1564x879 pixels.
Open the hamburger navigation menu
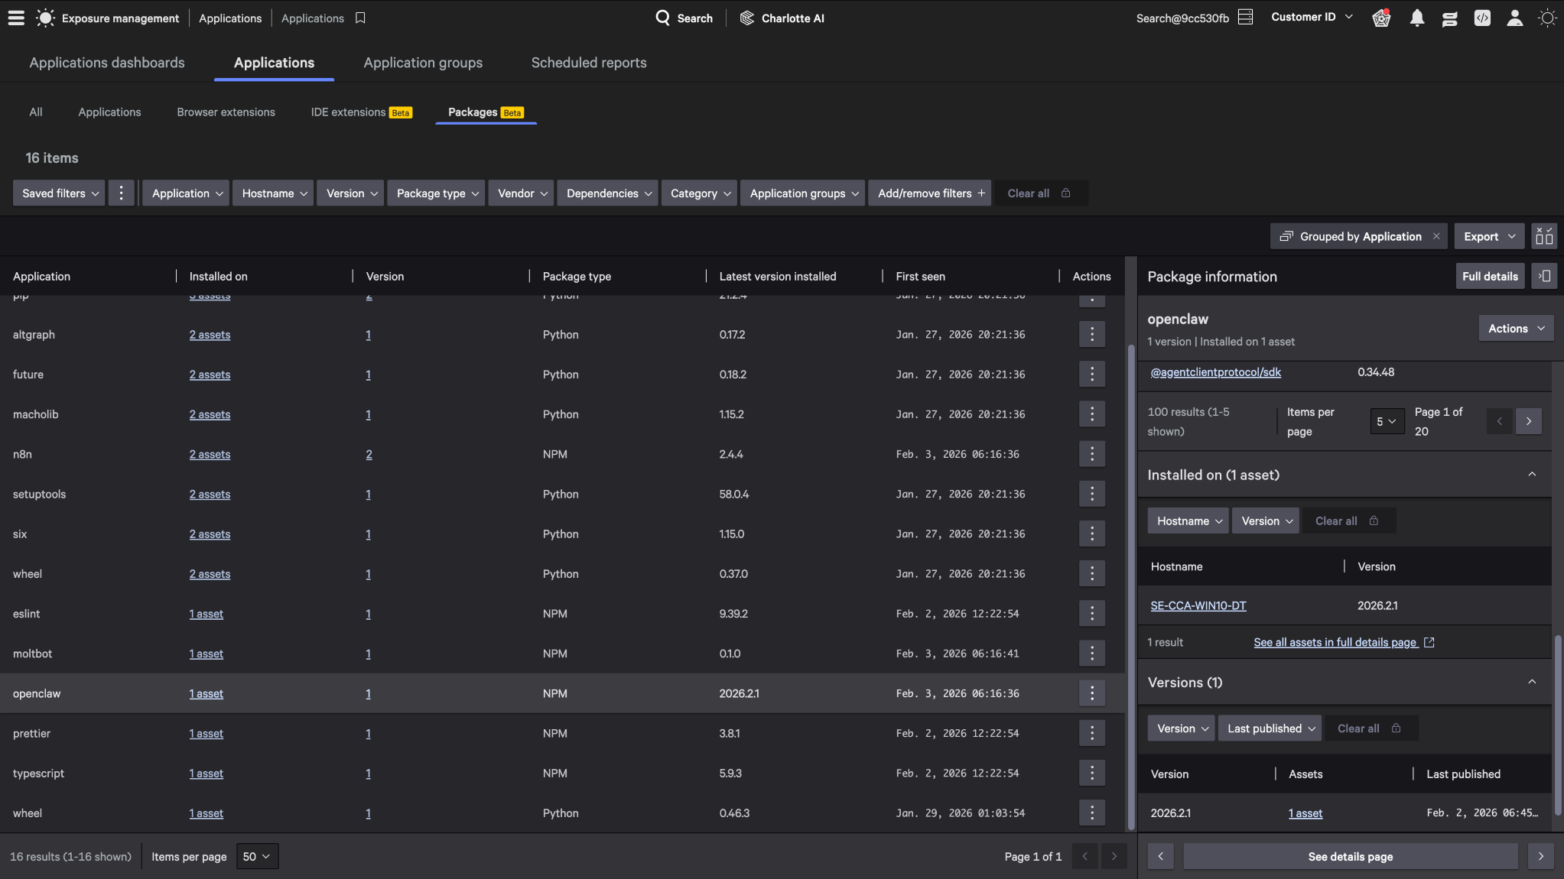point(15,18)
